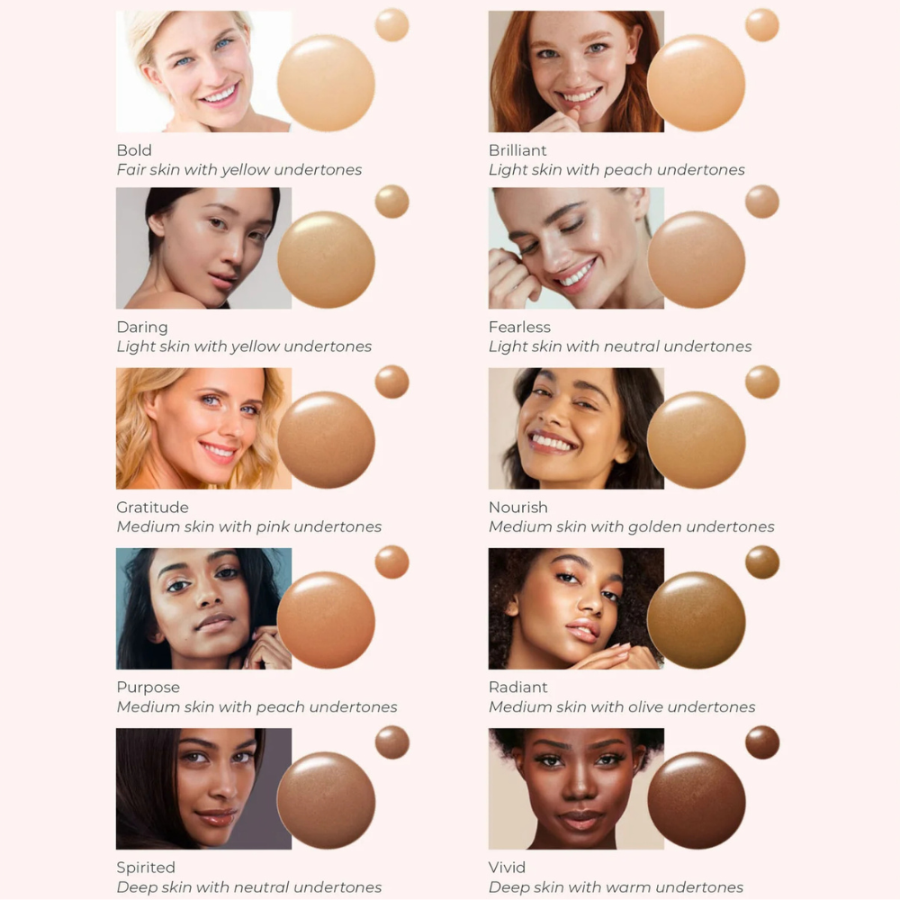Choose the Fearless shade large swatch
Screen dimensions: 900x900
point(697,259)
